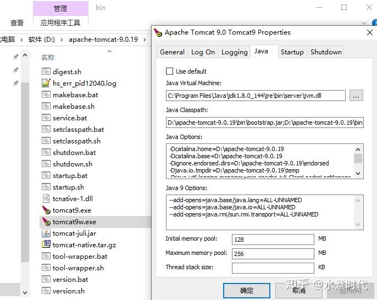Image resolution: width=377 pixels, height=300 pixels.
Task: Click the version.sh file icon
Action: (46, 291)
